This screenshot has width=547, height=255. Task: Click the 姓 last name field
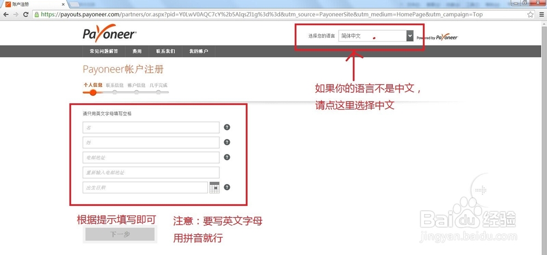pos(151,143)
